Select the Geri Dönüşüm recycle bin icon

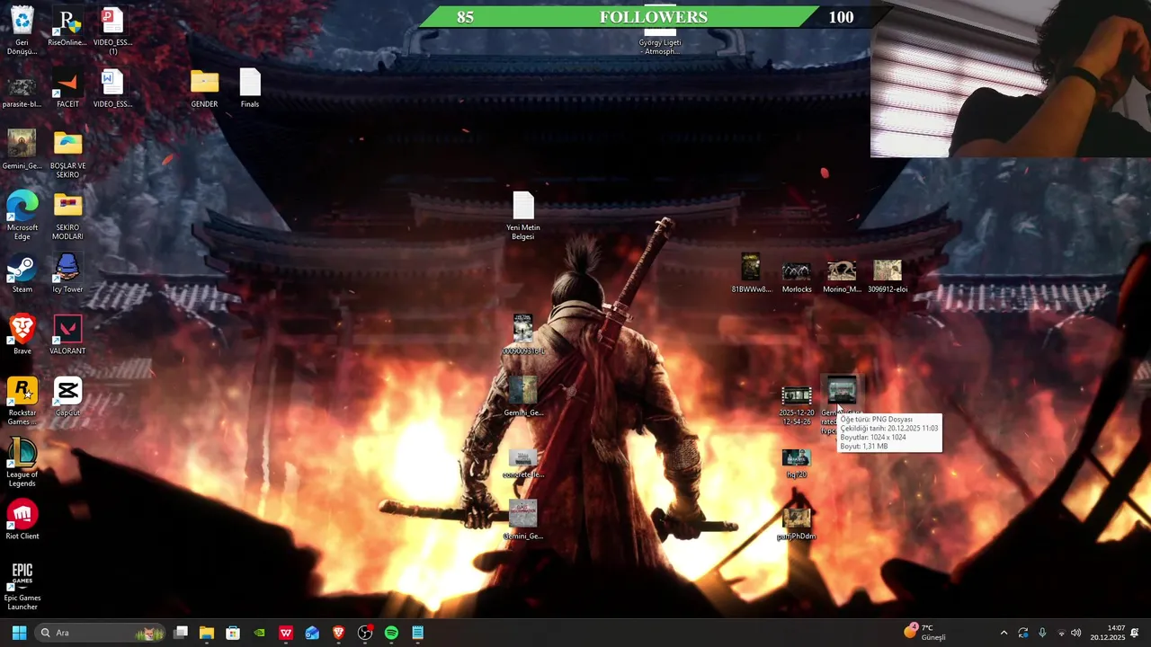[22, 30]
